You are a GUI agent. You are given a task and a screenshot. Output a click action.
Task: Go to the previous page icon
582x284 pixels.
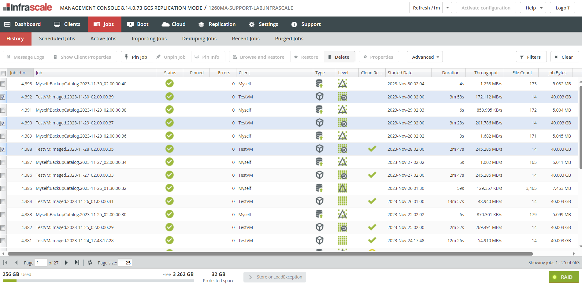pos(16,263)
